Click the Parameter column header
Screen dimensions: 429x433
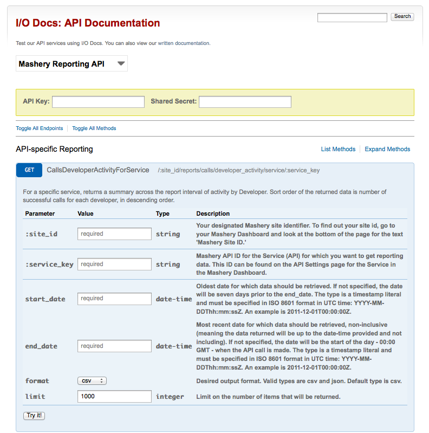click(x=40, y=214)
